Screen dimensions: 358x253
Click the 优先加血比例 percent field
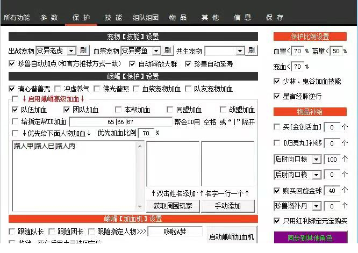[146, 133]
